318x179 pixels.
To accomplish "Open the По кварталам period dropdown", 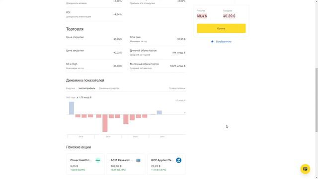I will (x=177, y=89).
